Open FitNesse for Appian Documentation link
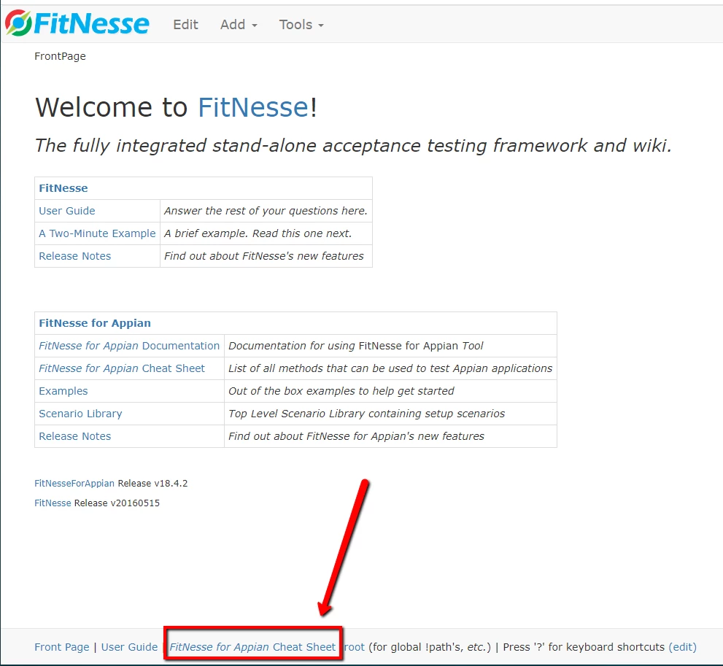Viewport: 723px width, 666px height. [x=129, y=346]
